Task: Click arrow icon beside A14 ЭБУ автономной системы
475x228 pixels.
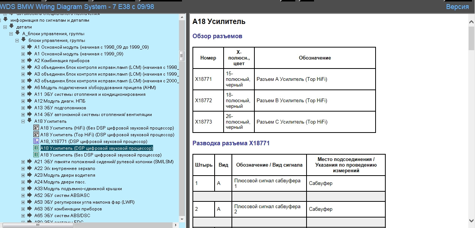Action: click(29, 114)
